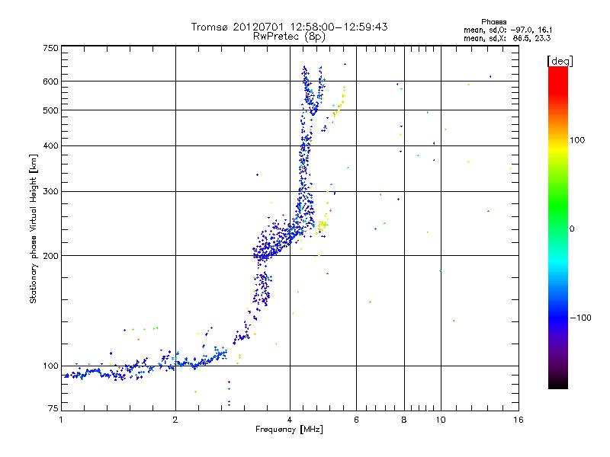
Task: Click the y-axis tick label '600'
Action: point(50,81)
